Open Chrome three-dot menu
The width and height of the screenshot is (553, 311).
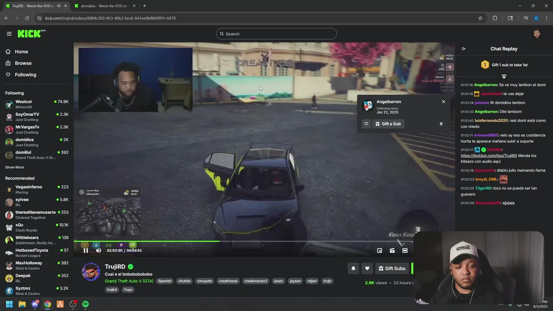[547, 18]
